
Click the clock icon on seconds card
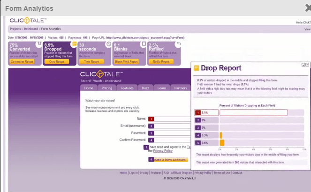coord(109,44)
